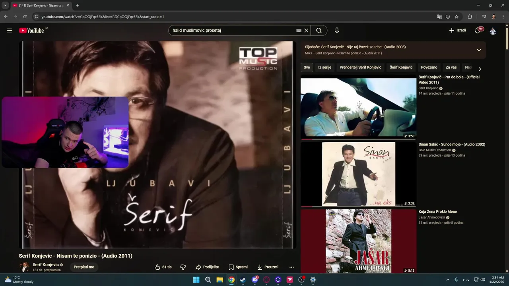This screenshot has height=286, width=509.
Task: Open the Chrome extensions puzzle icon
Action: click(x=470, y=17)
